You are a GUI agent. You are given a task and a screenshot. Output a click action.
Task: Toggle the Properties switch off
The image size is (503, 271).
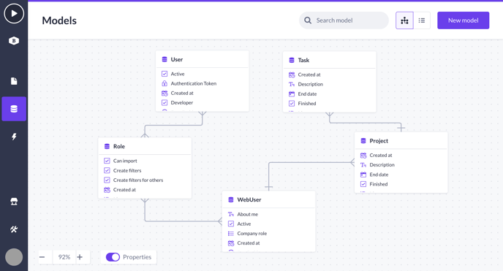click(113, 257)
